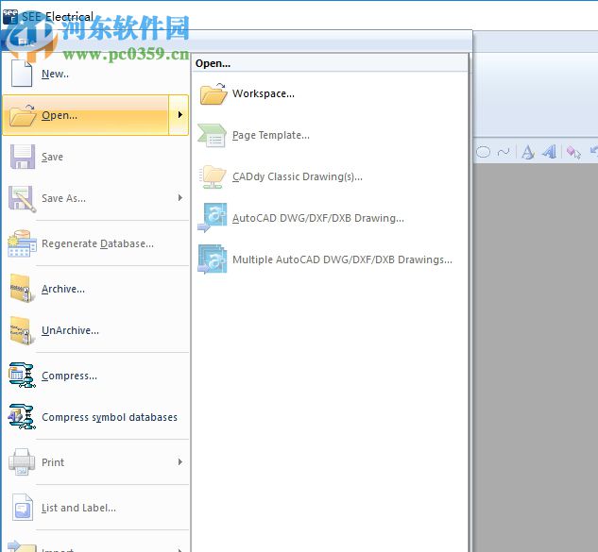The width and height of the screenshot is (598, 552).
Task: Expand the Save As submenu arrow
Action: tap(180, 198)
